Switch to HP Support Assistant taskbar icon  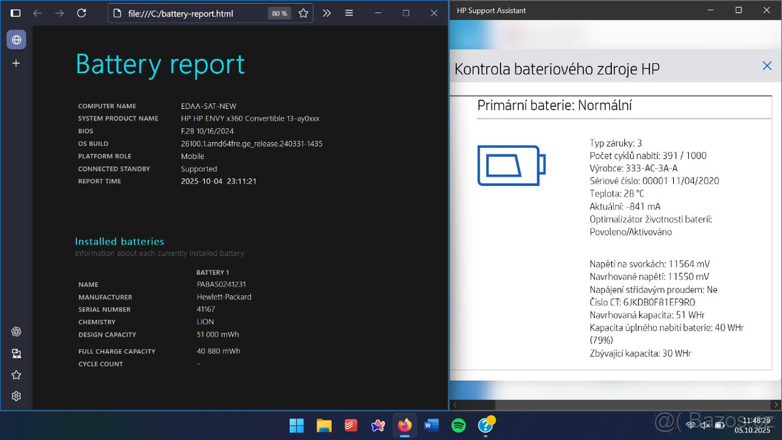(485, 426)
